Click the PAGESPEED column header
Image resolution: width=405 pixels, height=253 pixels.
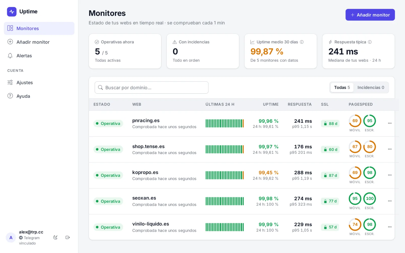361,104
